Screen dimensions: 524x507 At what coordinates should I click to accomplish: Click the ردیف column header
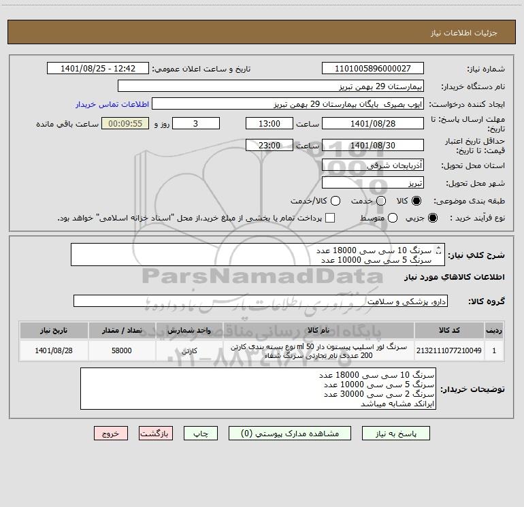pos(494,330)
